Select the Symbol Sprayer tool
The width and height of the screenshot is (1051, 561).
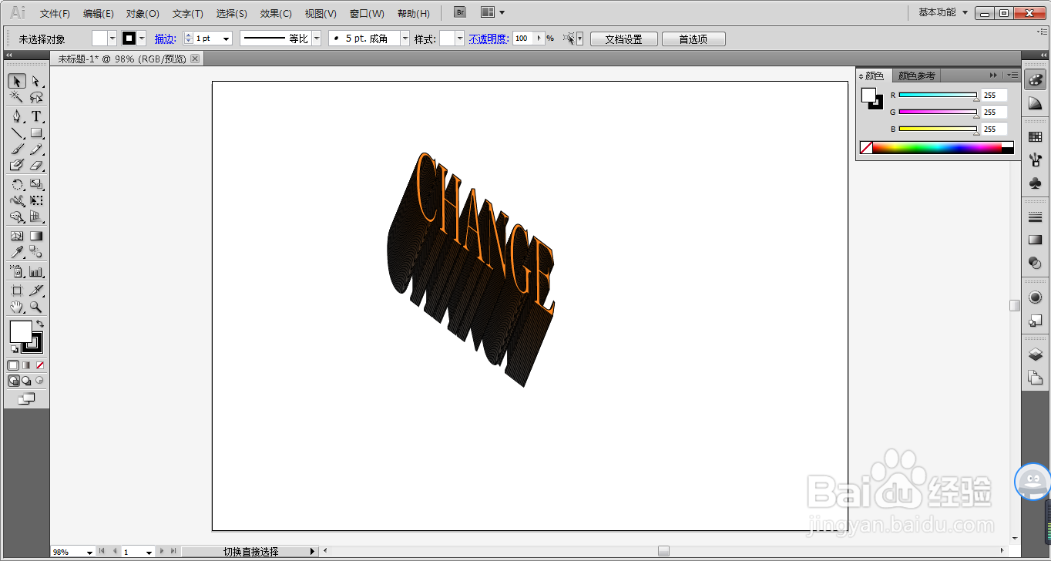click(16, 271)
